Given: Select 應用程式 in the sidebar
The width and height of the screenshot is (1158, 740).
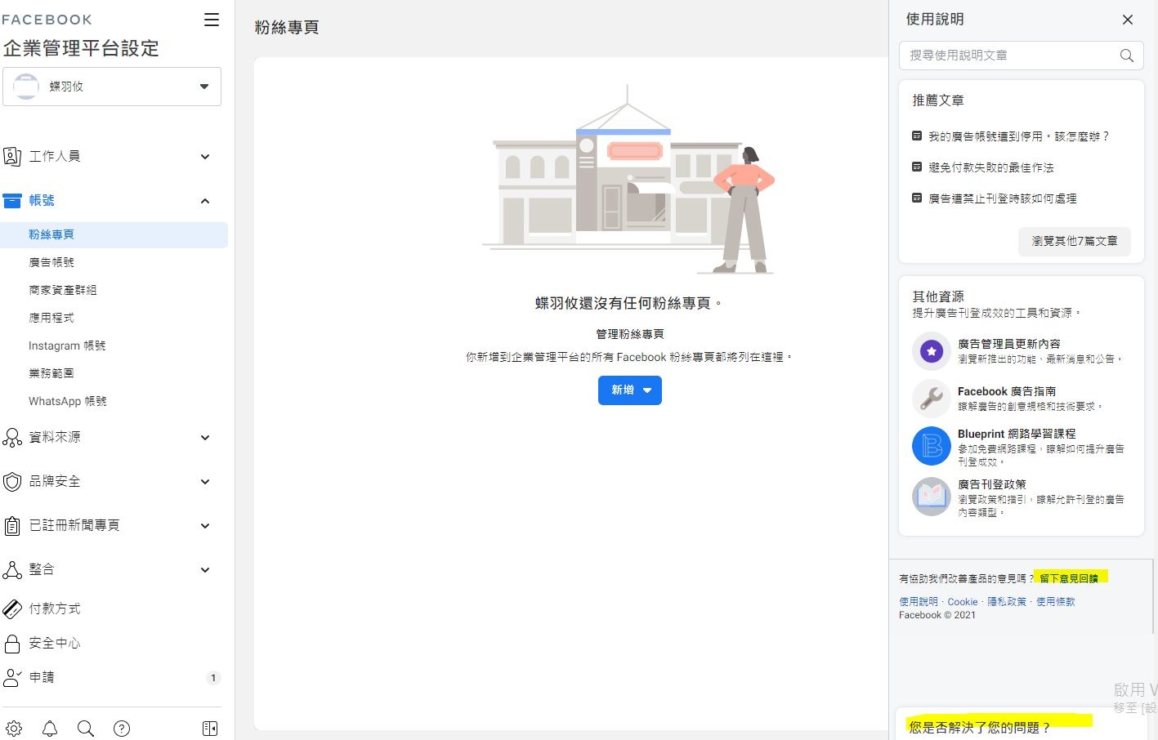Looking at the screenshot, I should click(x=51, y=318).
